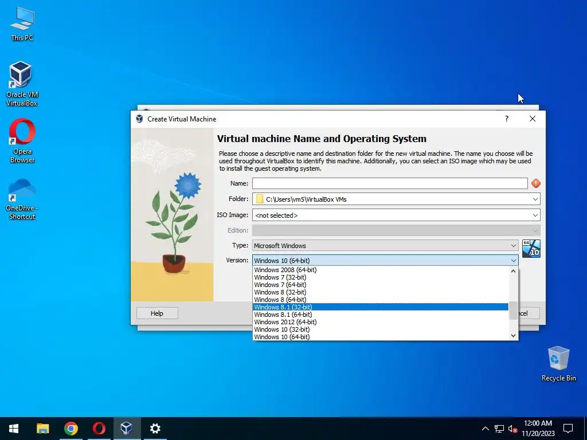Open the notification center icon
The image size is (587, 440).
coord(568,429)
